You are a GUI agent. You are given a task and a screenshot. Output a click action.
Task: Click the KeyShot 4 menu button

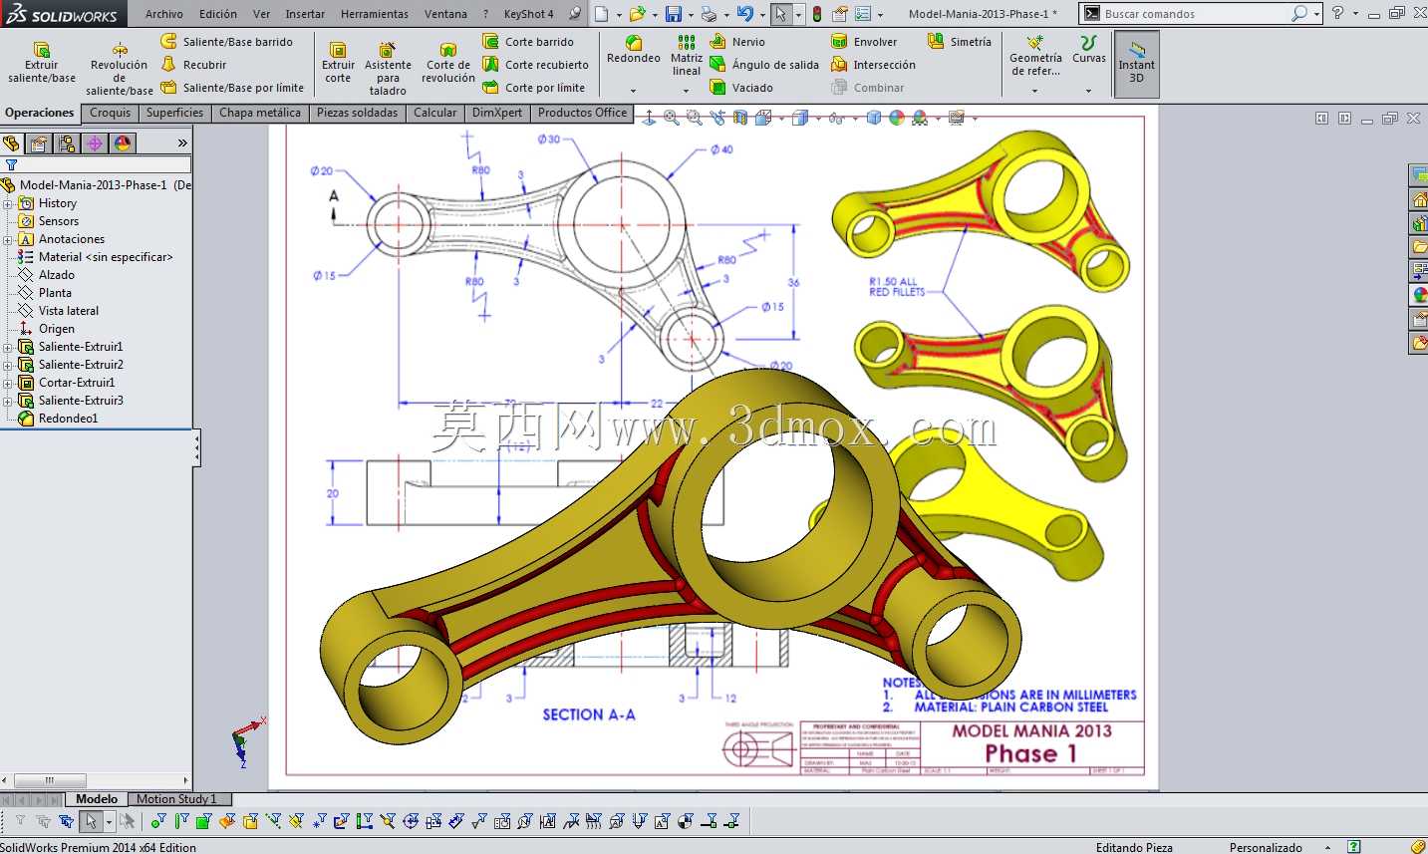528,14
